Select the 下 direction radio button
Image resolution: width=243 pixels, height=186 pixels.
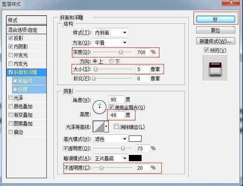pos(111,61)
